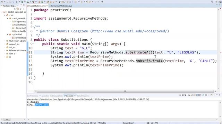Select test_src folder
Image resolution: width=222 pixels, height=124 pixels.
(x=11, y=48)
